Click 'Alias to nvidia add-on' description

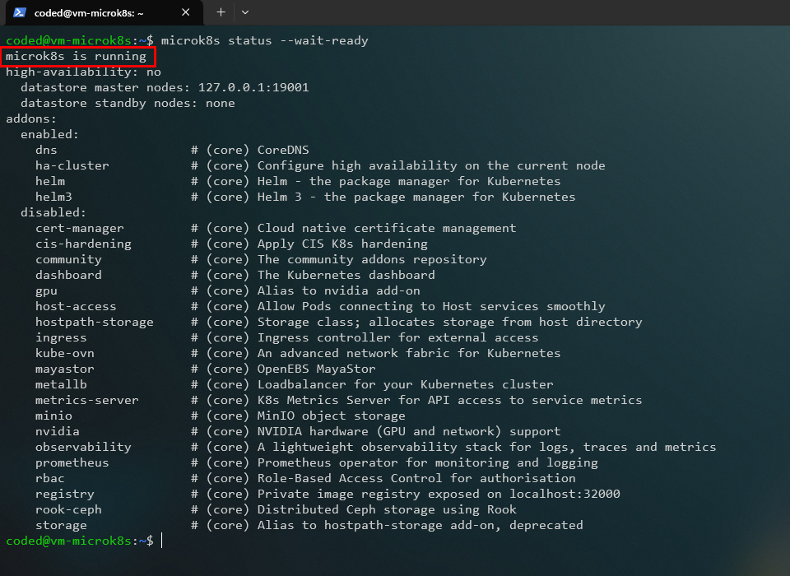338,290
